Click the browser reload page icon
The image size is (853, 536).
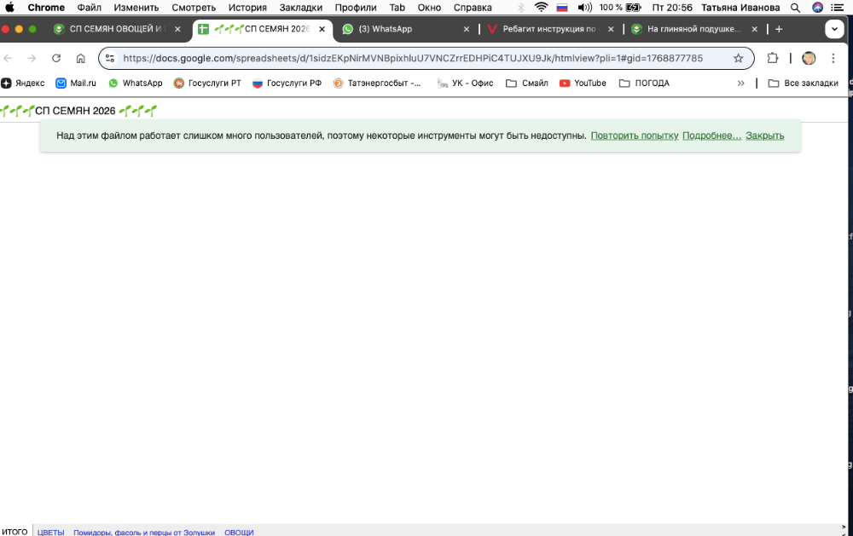click(56, 59)
